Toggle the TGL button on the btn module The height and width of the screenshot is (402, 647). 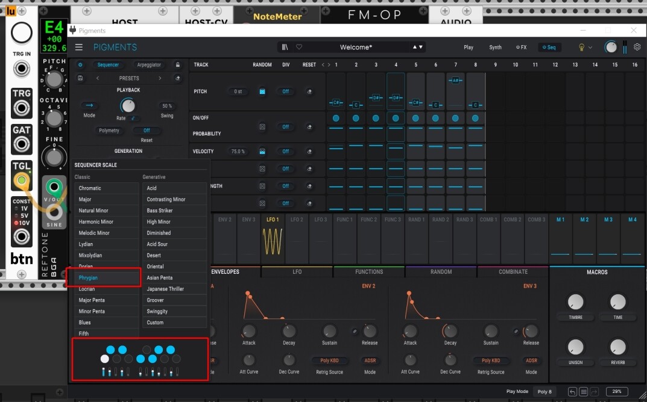coord(22,180)
